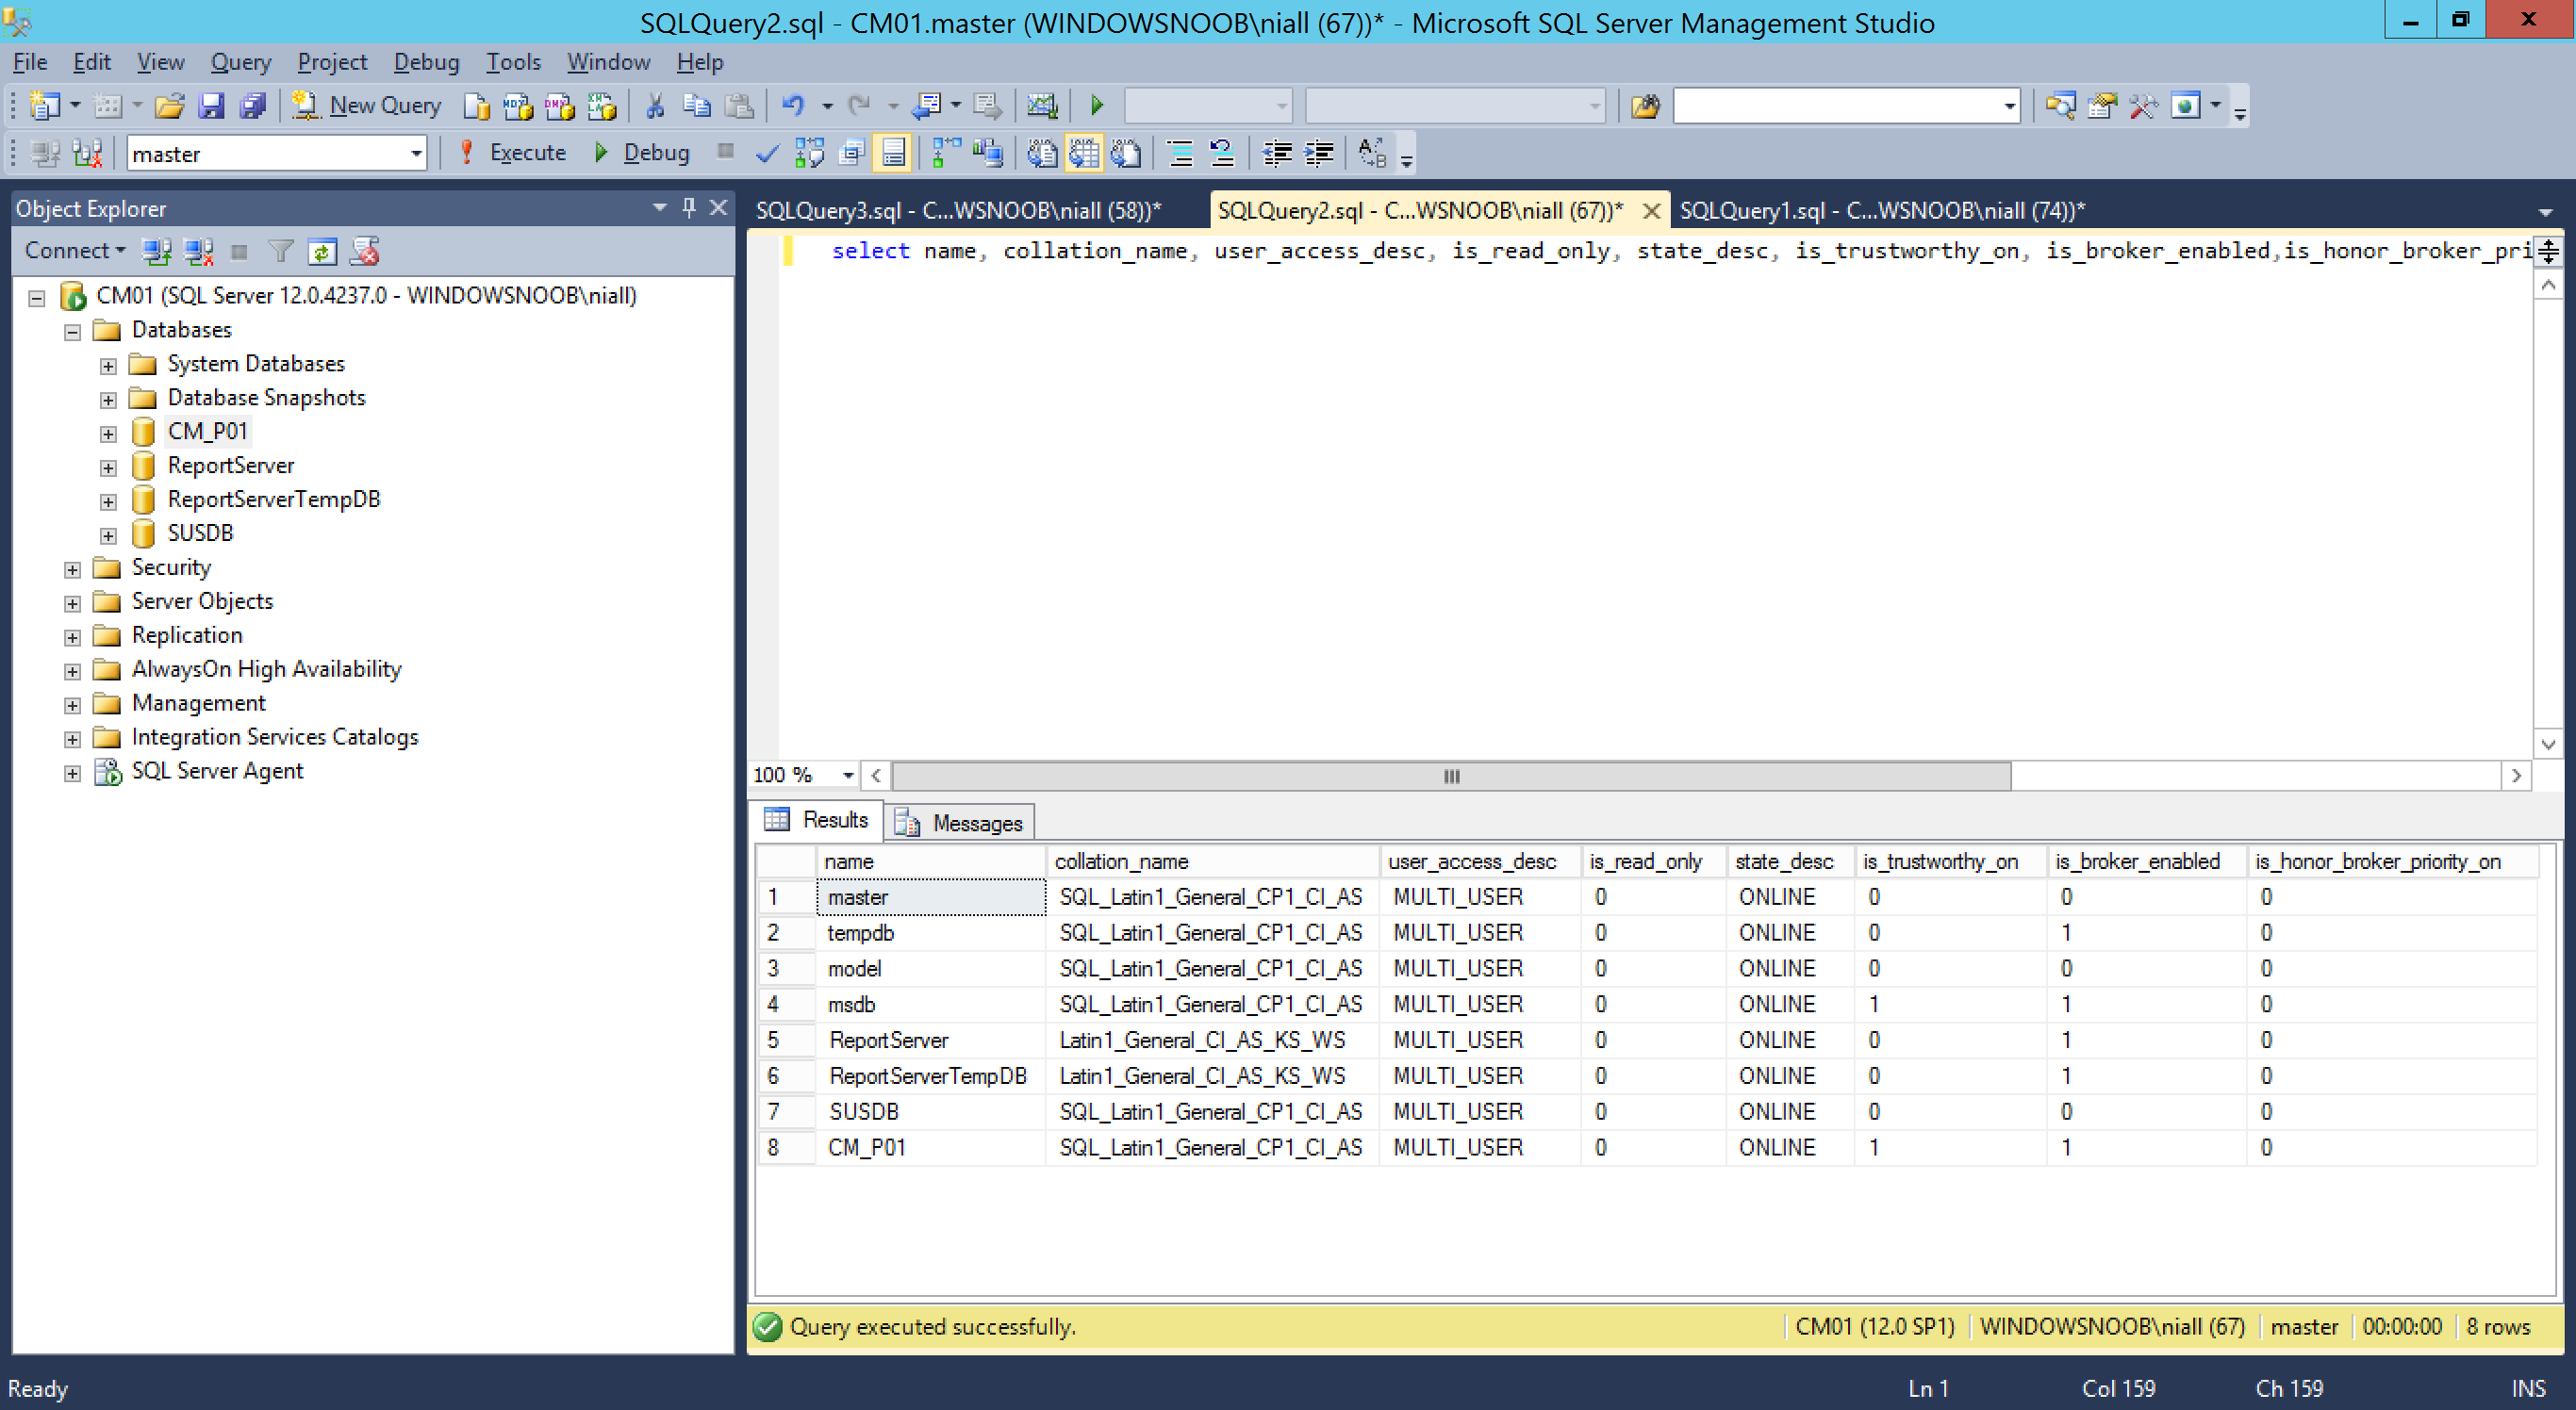This screenshot has height=1410, width=2576.
Task: Open the Tools menu
Action: 513,62
